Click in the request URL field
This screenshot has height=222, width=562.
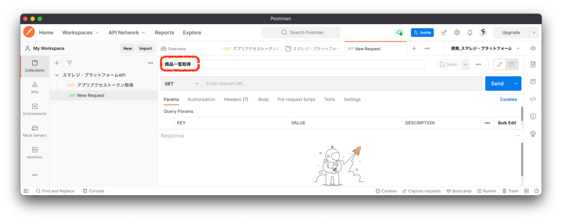coord(342,84)
